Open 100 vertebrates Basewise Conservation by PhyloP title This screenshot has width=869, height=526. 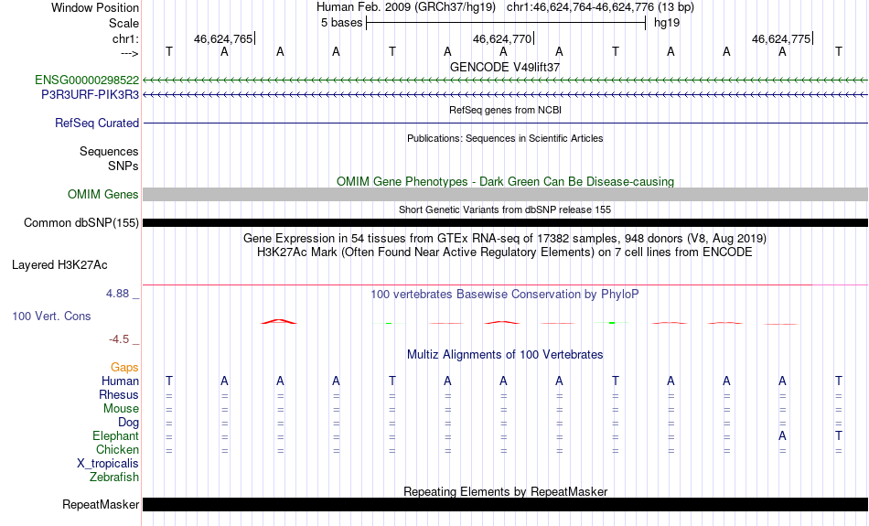505,294
